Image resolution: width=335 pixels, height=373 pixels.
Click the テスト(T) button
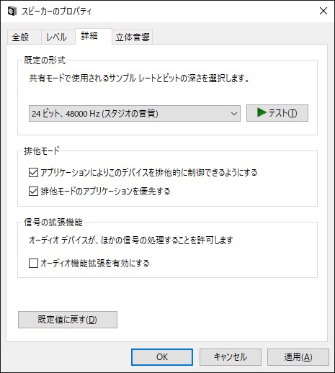pos(277,113)
